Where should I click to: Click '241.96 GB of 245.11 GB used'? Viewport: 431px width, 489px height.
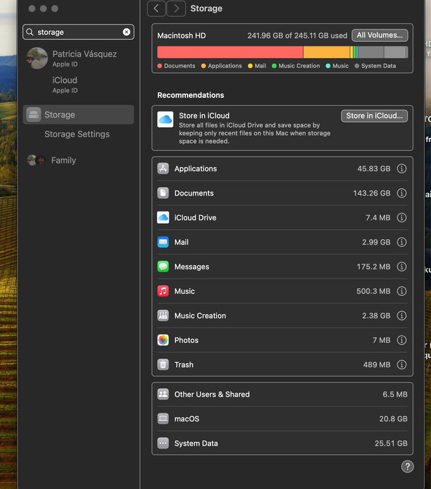click(x=297, y=35)
